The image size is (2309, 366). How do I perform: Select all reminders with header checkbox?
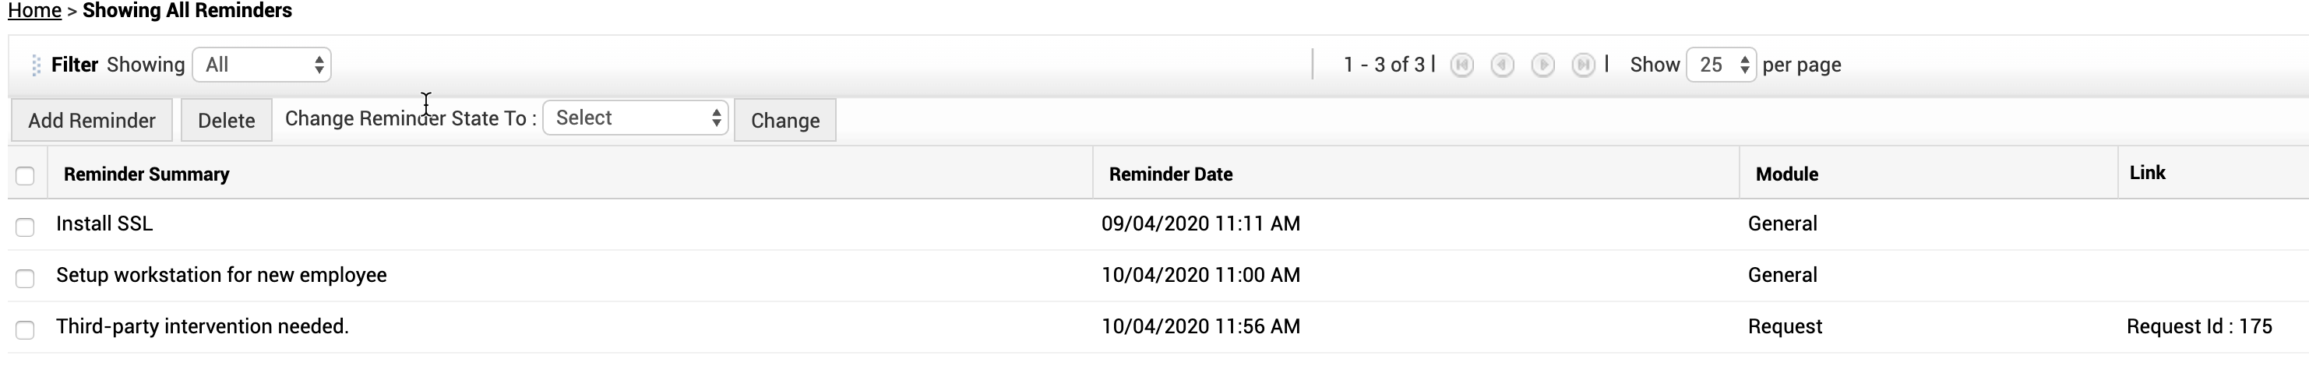point(25,176)
